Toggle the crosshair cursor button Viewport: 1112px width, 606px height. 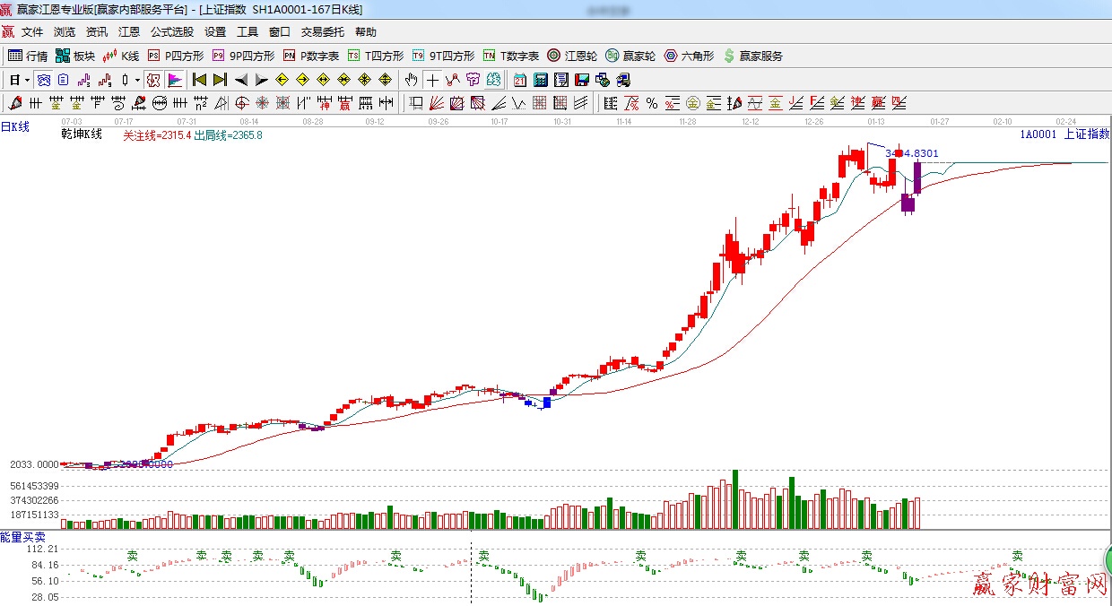click(x=432, y=80)
